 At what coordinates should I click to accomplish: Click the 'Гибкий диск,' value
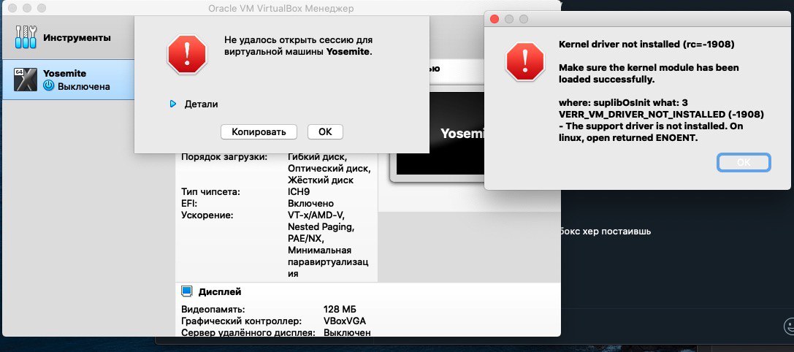pyautogui.click(x=318, y=156)
